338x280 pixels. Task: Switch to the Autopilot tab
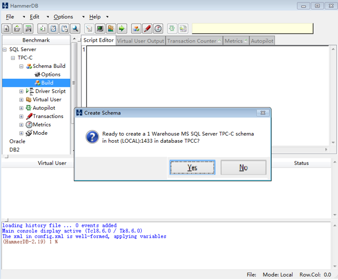pyautogui.click(x=262, y=41)
